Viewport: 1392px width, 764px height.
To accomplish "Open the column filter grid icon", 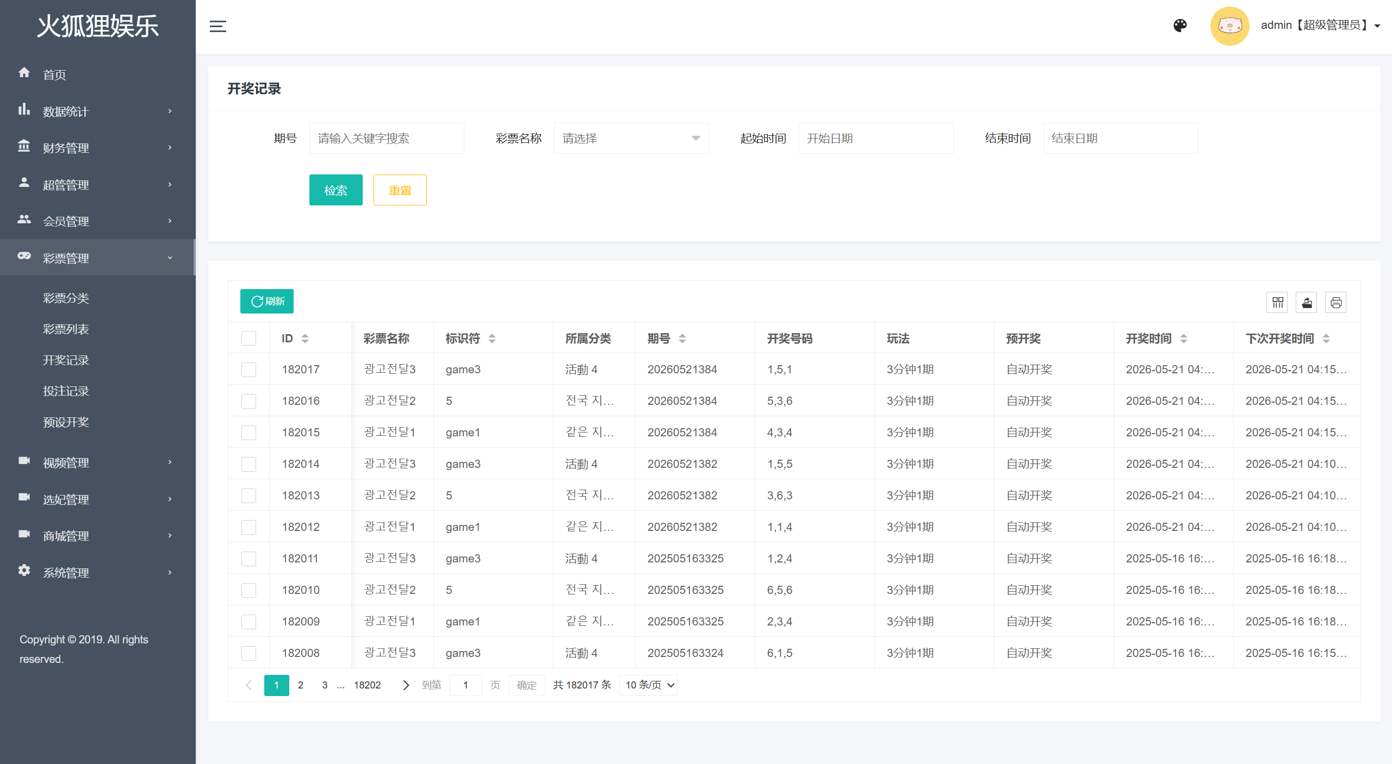I will pos(1277,302).
